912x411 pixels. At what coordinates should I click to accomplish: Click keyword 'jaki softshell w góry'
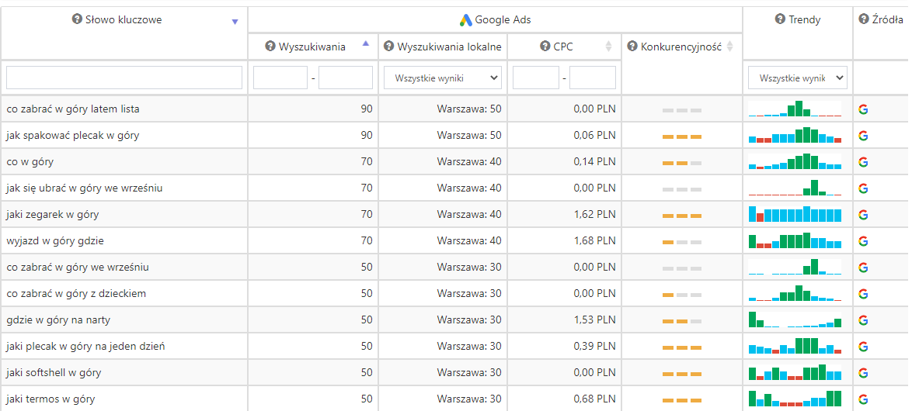tap(54, 373)
